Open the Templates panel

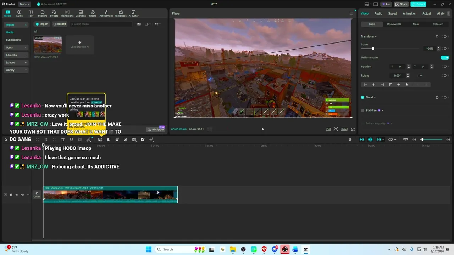pos(121,13)
